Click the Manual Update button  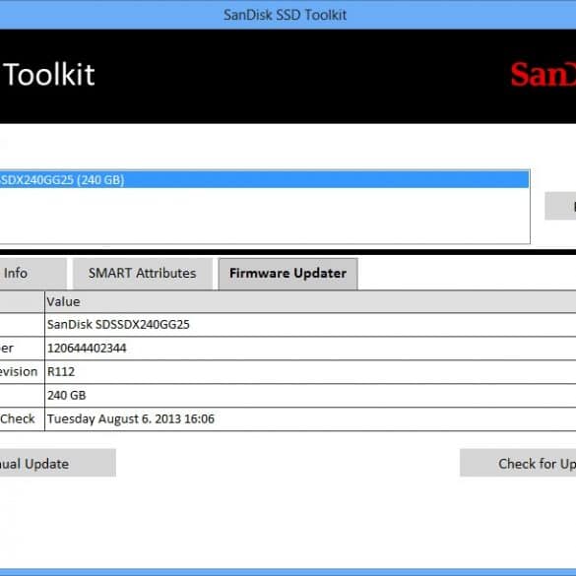point(58,464)
